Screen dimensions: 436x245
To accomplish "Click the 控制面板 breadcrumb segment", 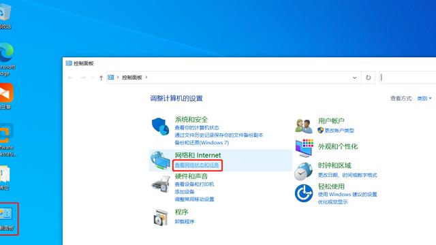I will point(132,77).
